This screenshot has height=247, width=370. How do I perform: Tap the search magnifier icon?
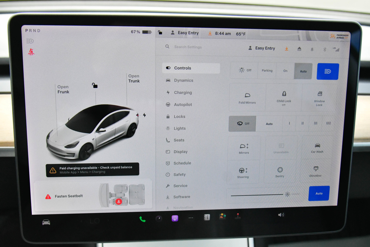(167, 47)
